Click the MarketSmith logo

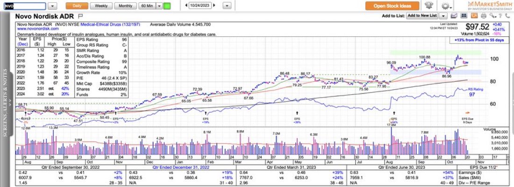[x=490, y=6]
